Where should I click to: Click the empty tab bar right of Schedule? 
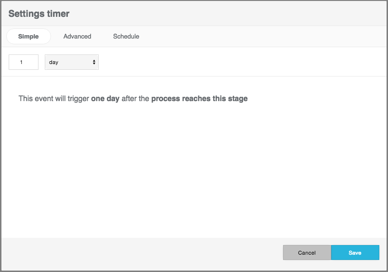point(265,37)
